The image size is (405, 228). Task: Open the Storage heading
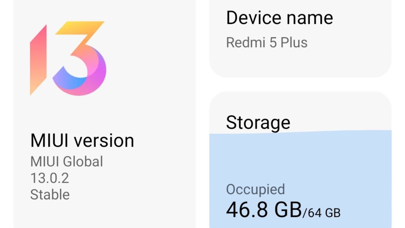(x=258, y=123)
